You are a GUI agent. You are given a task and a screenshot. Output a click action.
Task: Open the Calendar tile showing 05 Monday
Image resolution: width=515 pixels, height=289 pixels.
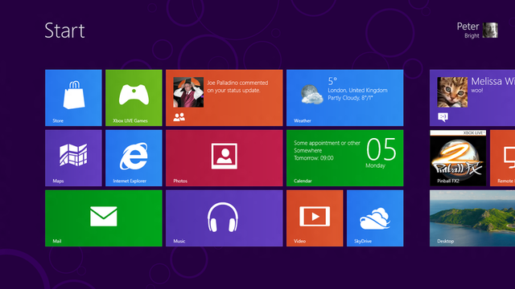[345, 158]
